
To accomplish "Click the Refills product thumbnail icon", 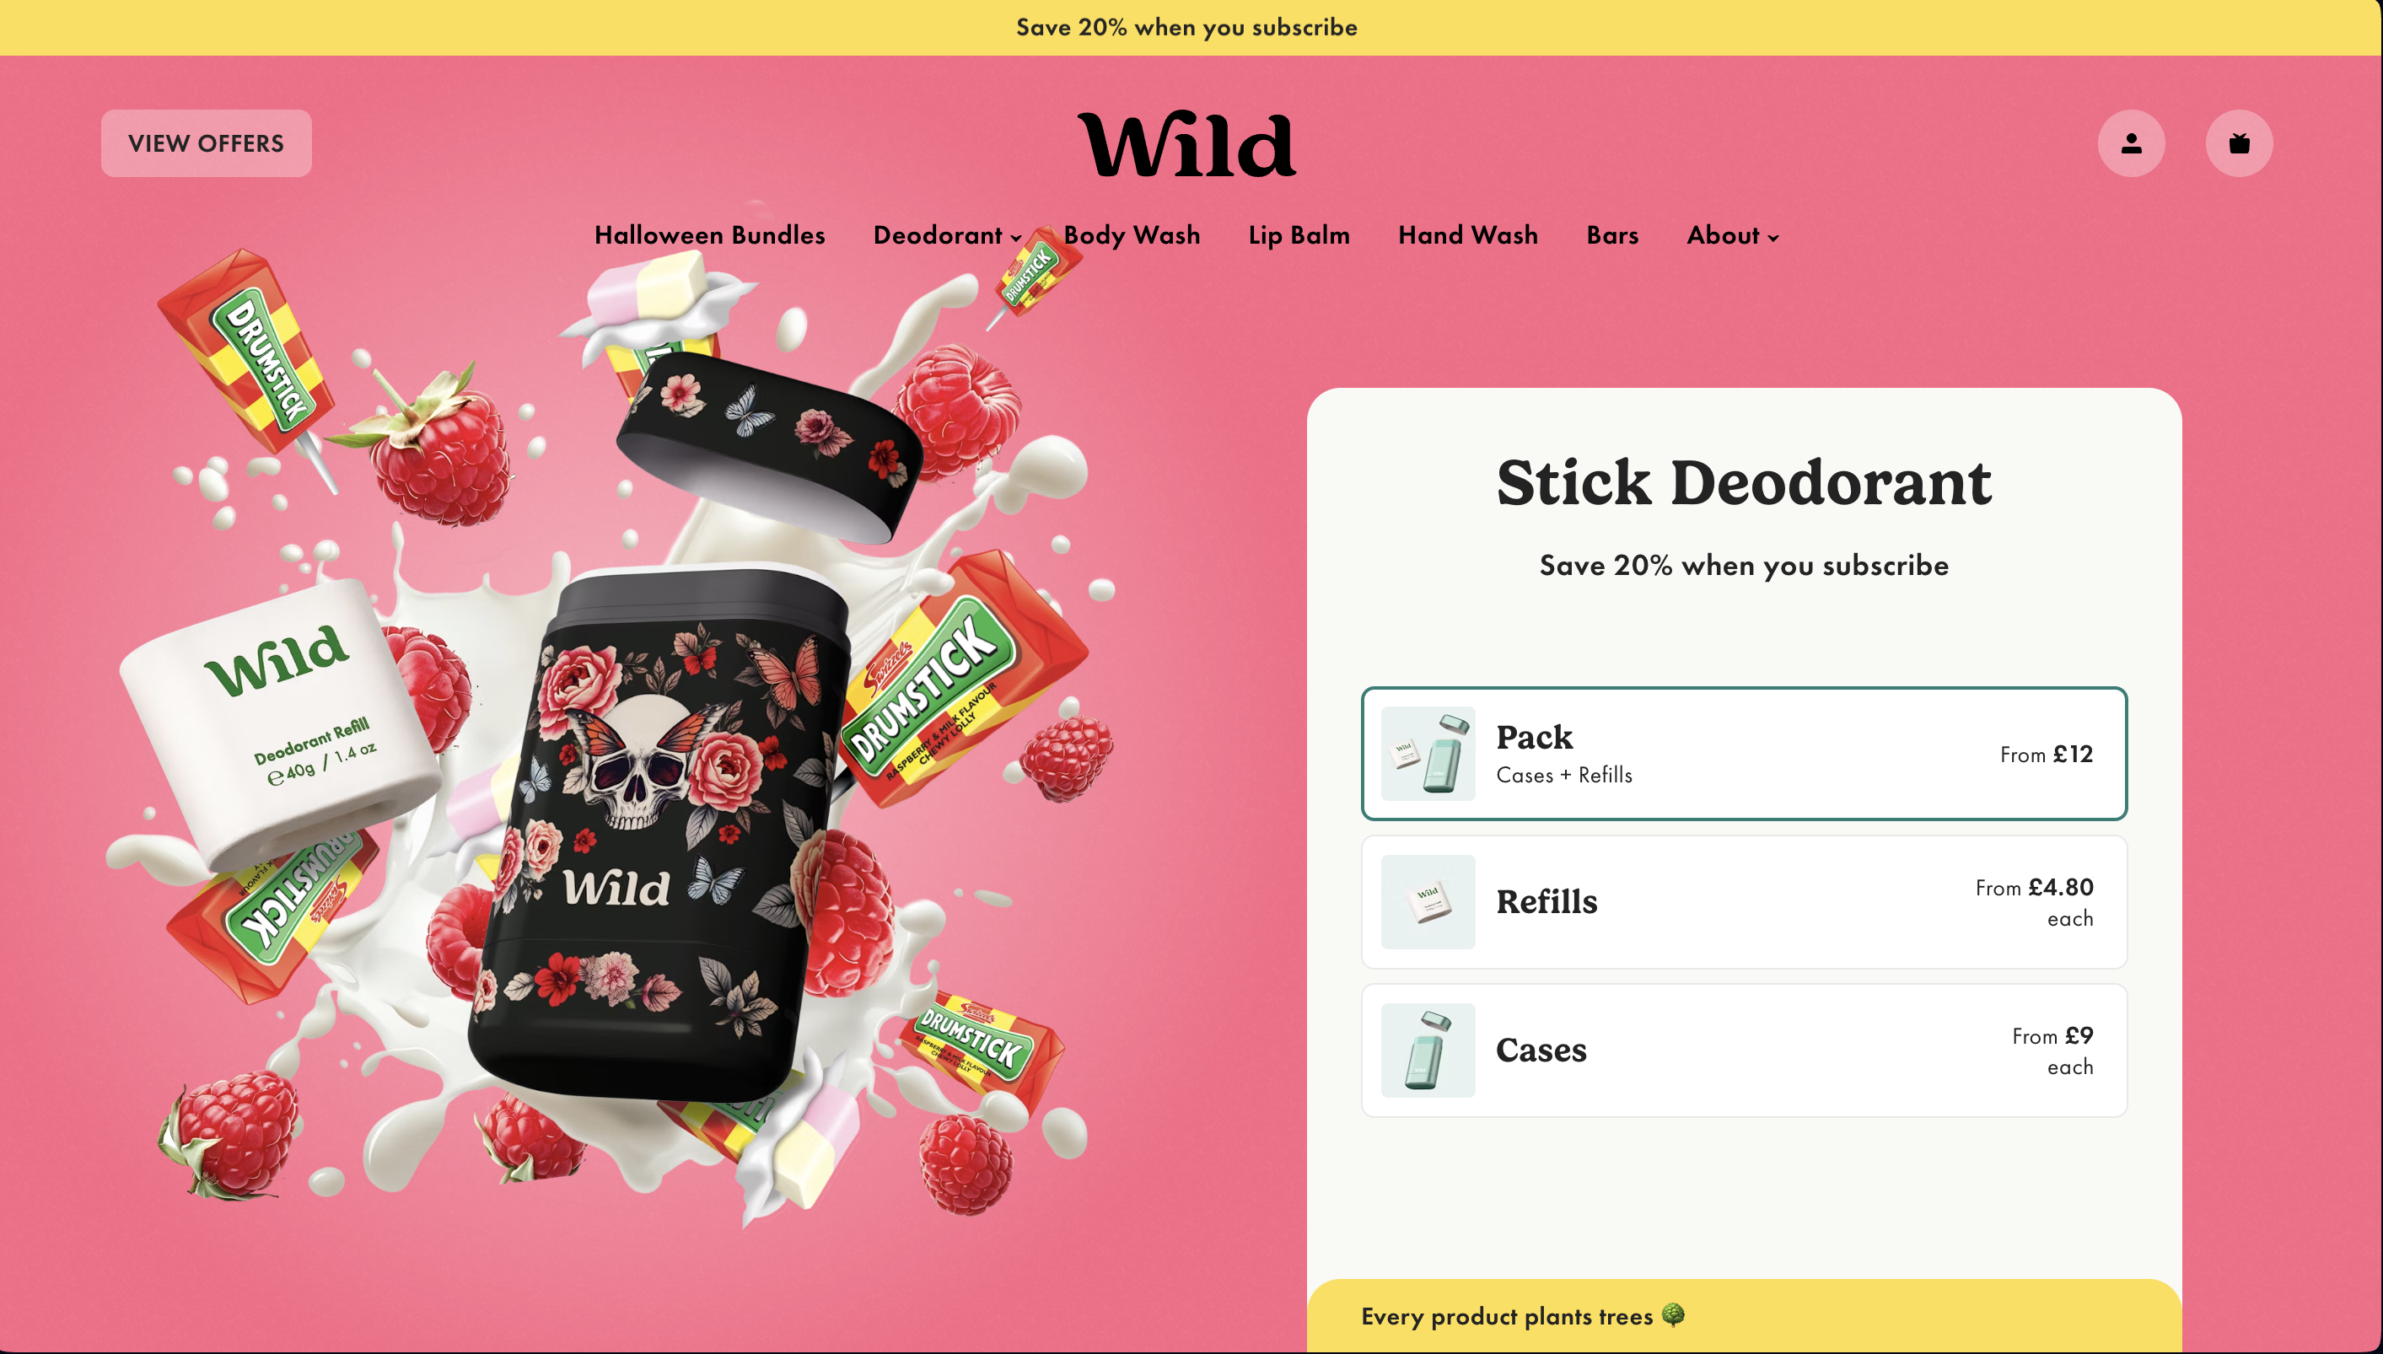I will click(x=1428, y=902).
